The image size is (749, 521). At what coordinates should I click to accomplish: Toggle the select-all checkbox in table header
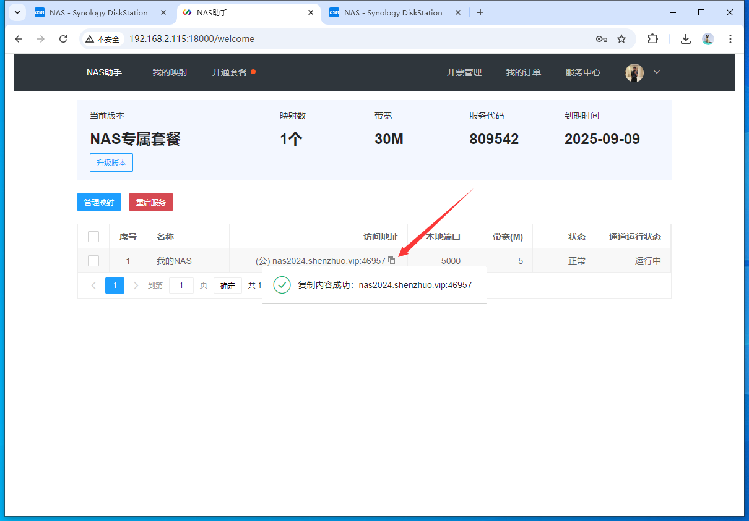point(93,237)
